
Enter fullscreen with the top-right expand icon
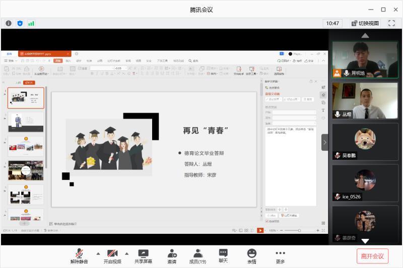click(x=391, y=23)
